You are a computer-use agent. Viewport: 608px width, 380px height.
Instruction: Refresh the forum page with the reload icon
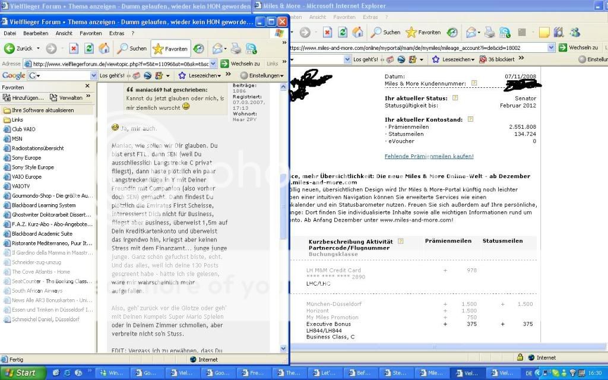[x=89, y=49]
